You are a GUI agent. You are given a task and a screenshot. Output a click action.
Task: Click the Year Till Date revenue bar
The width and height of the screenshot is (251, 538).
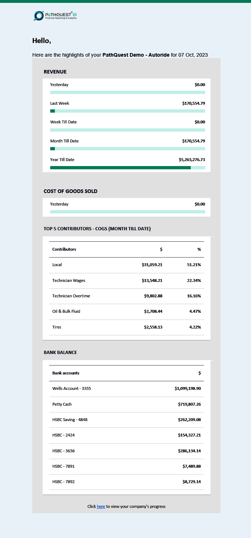coord(127,167)
